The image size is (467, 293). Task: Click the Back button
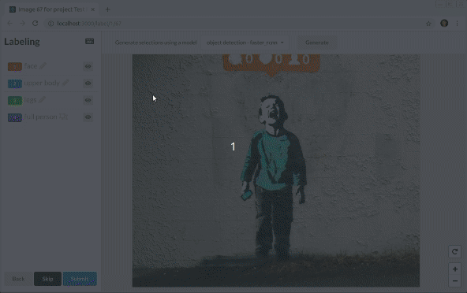(x=18, y=279)
